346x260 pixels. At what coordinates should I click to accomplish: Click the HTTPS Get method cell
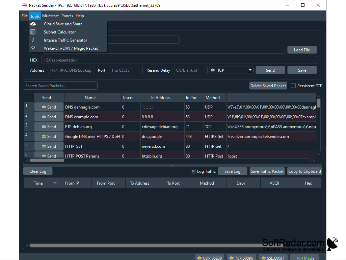point(215,136)
